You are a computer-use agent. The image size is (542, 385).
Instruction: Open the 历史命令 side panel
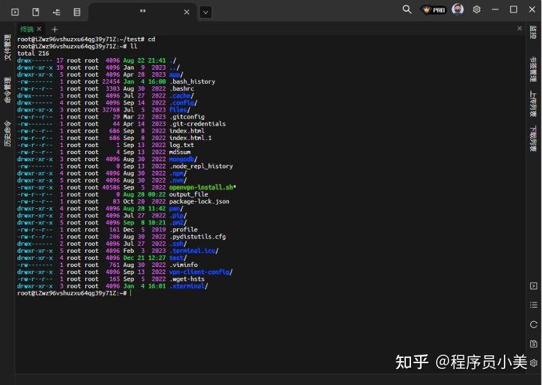click(8, 133)
